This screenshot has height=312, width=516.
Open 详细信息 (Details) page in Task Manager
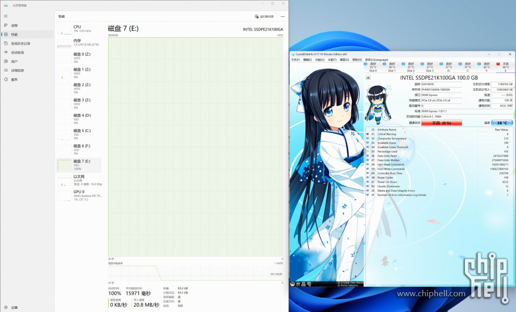click(x=27, y=70)
